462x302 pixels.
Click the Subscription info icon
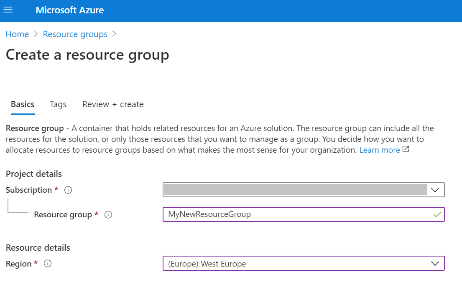68,190
